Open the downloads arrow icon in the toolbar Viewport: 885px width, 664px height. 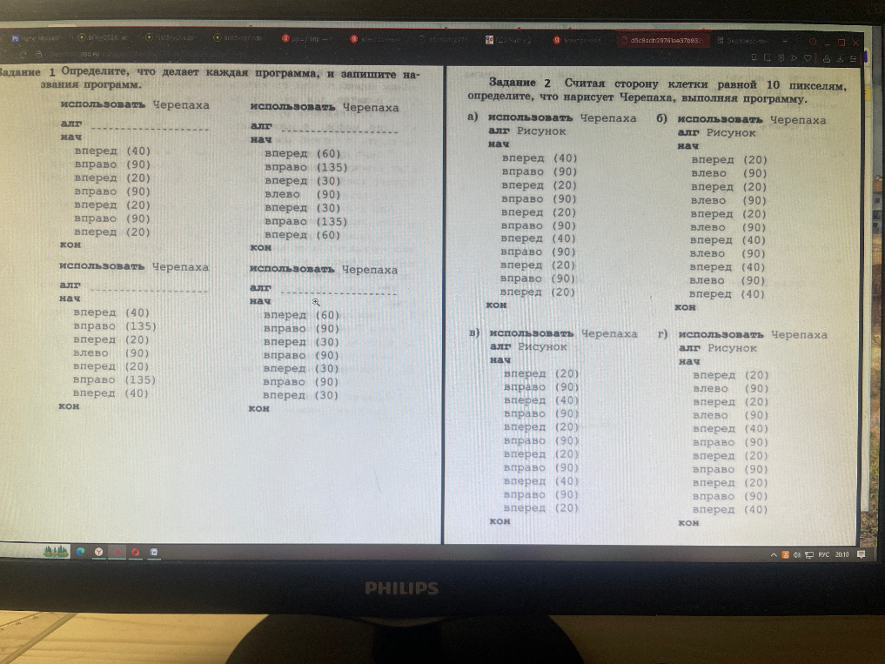(840, 58)
